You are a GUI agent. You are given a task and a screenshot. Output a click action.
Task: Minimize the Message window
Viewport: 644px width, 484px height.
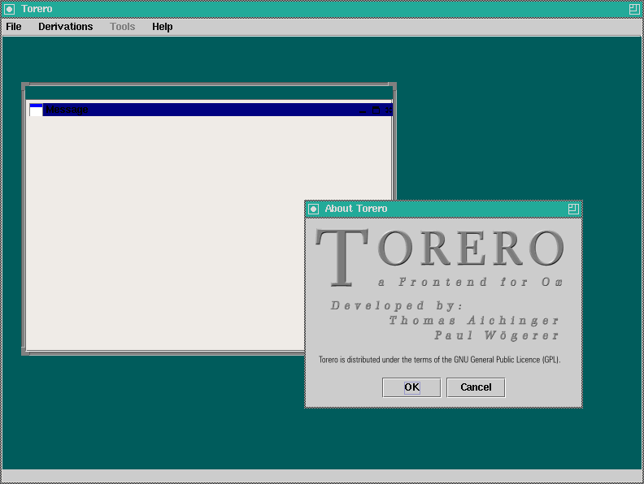pos(363,110)
